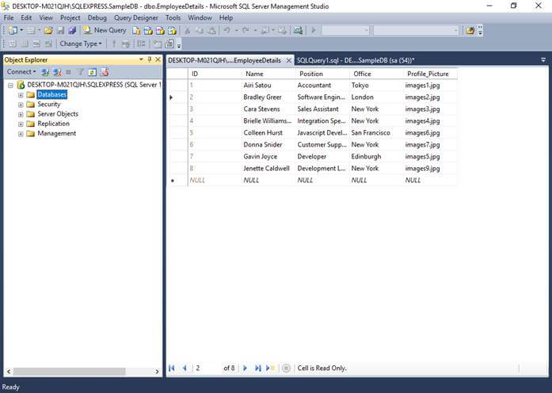The image size is (552, 393).
Task: Click the Connect Object Explorer icon
Action: click(x=44, y=72)
